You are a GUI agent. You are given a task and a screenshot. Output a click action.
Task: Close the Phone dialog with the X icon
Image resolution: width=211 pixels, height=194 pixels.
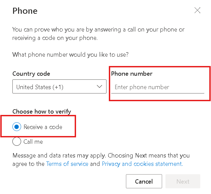[198, 10]
